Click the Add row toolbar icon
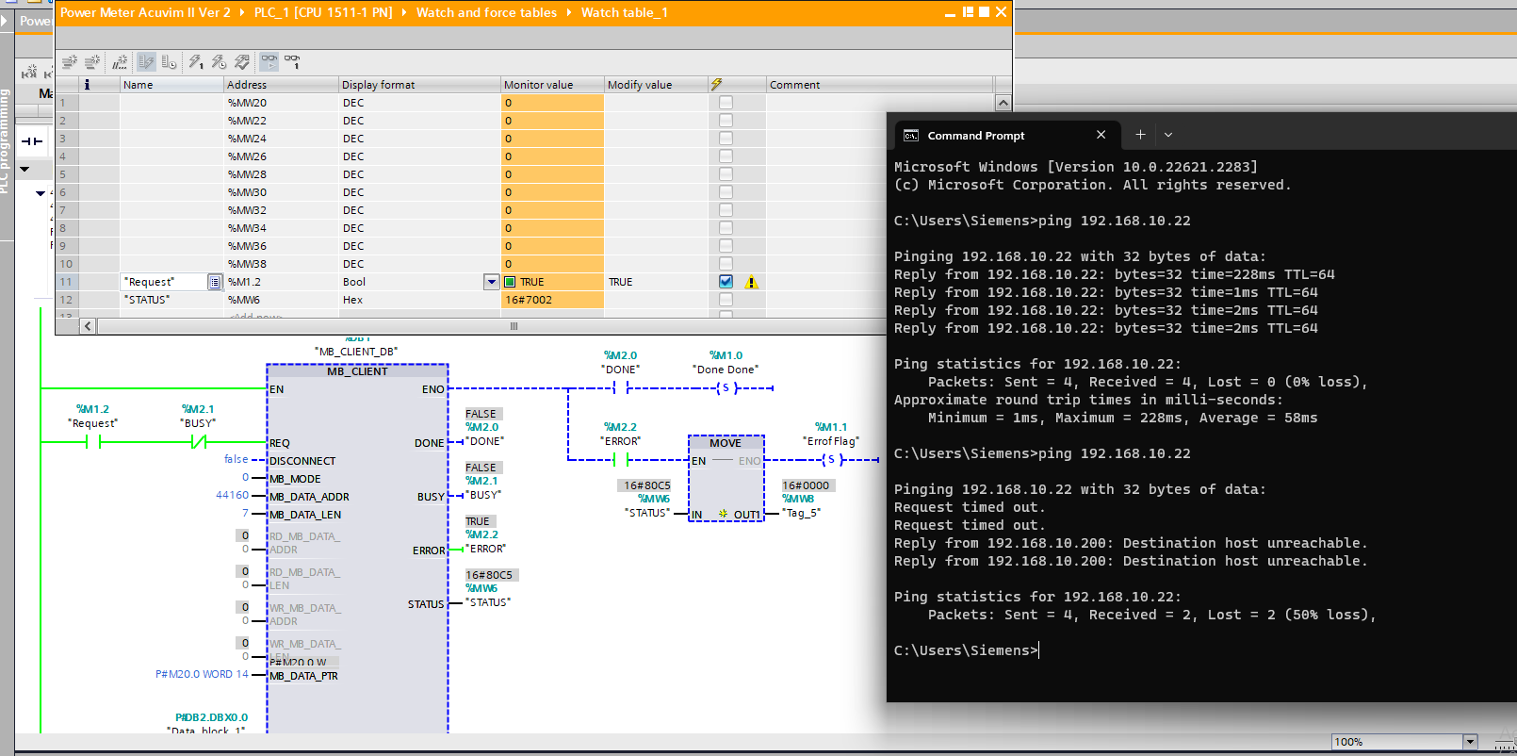 (92, 62)
